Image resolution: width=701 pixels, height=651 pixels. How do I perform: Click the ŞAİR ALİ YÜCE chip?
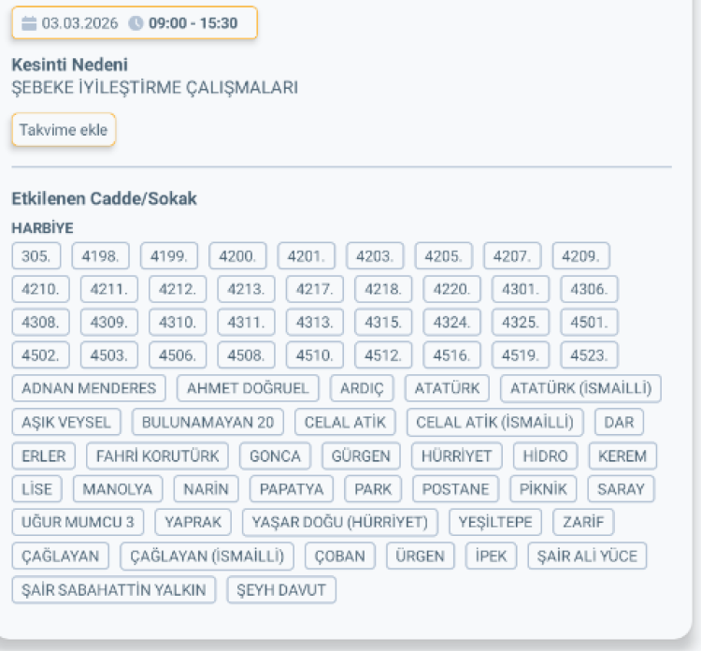tap(586, 556)
